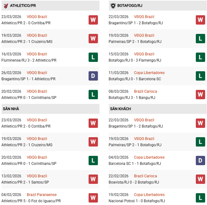Select the W badge for Athletico/PR 5-0 Foz do Iguacu/PR
The width and height of the screenshot is (207, 205).
tap(93, 198)
